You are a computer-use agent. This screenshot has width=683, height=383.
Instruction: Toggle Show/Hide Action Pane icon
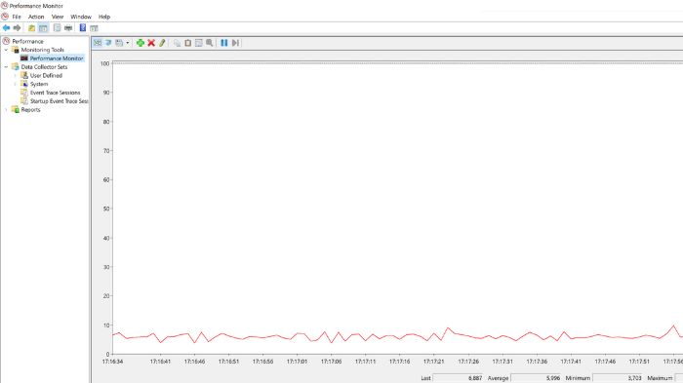(94, 28)
